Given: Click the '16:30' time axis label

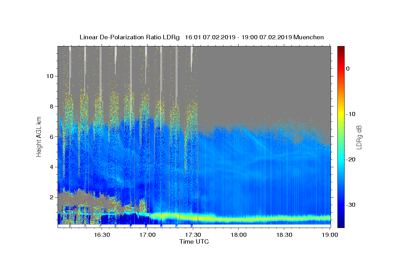Looking at the screenshot, I should [x=102, y=235].
